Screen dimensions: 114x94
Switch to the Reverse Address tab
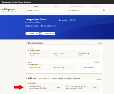77,7
